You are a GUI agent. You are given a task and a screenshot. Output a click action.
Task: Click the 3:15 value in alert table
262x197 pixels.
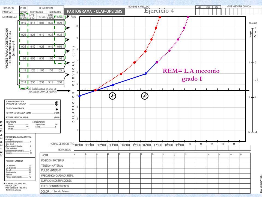[x=51, y=82]
